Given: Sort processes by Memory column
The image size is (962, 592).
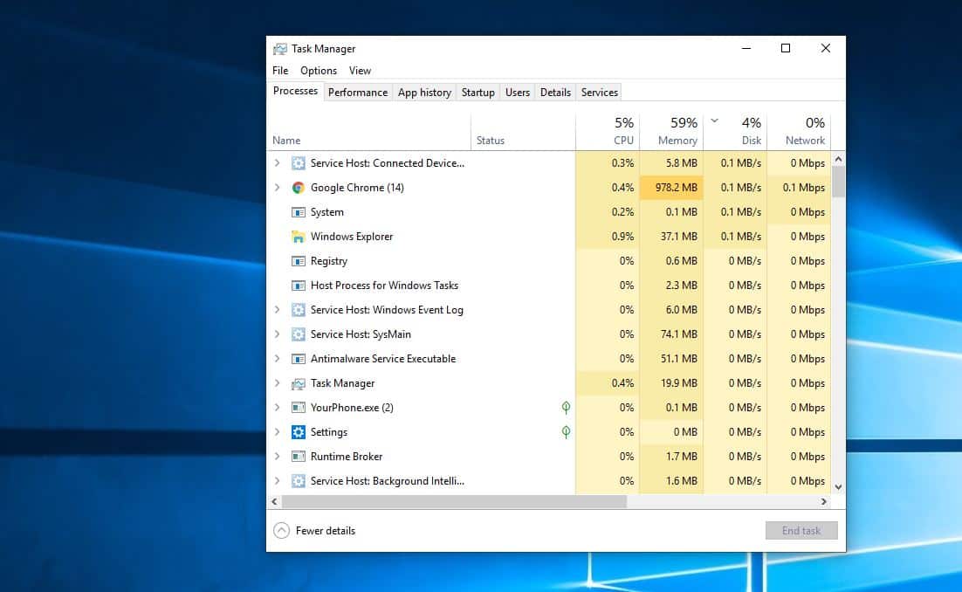Looking at the screenshot, I should click(672, 132).
